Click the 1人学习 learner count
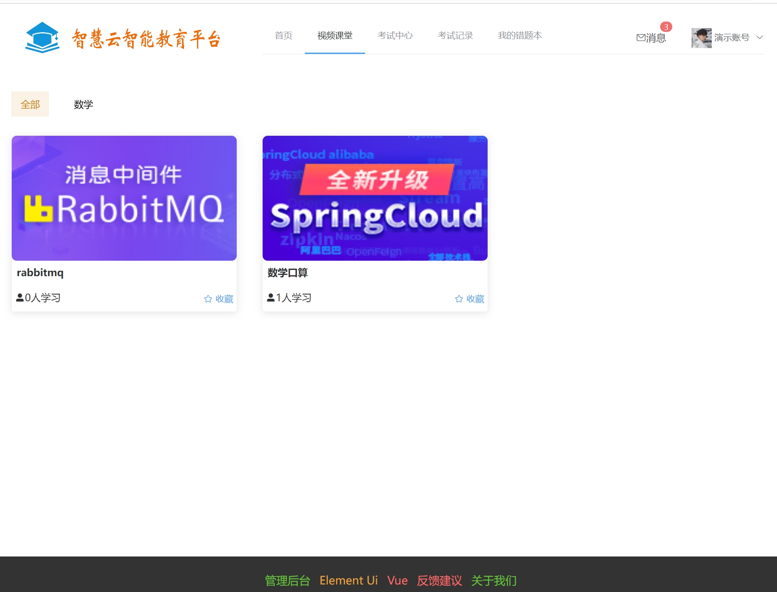The width and height of the screenshot is (777, 592). pyautogui.click(x=294, y=297)
